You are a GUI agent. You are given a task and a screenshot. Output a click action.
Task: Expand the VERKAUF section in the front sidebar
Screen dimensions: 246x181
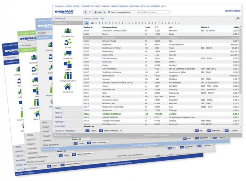coord(68,113)
